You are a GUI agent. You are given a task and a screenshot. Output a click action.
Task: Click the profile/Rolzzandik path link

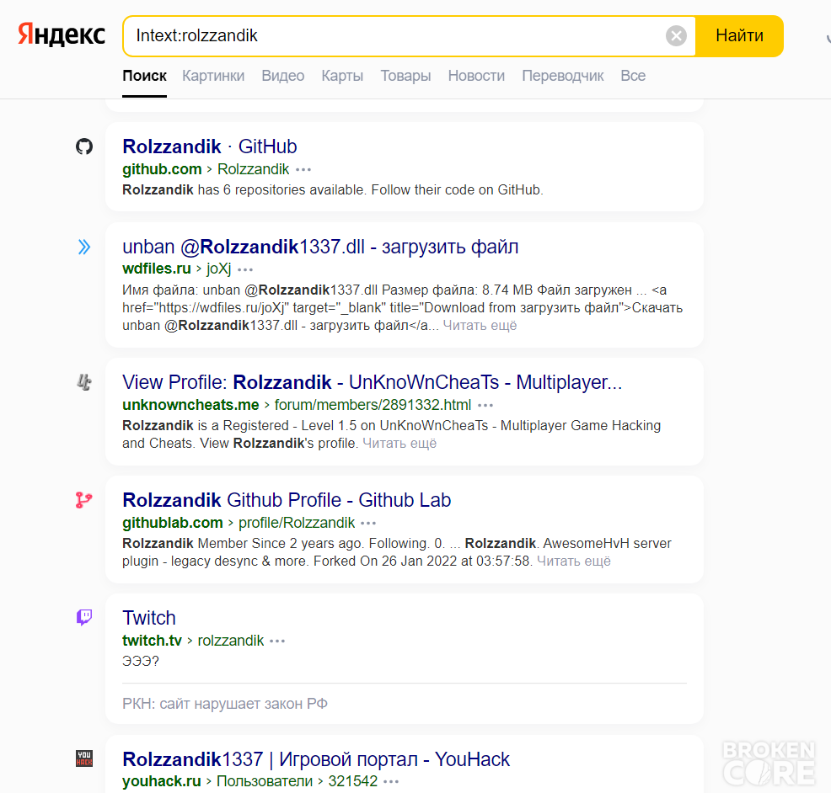297,523
